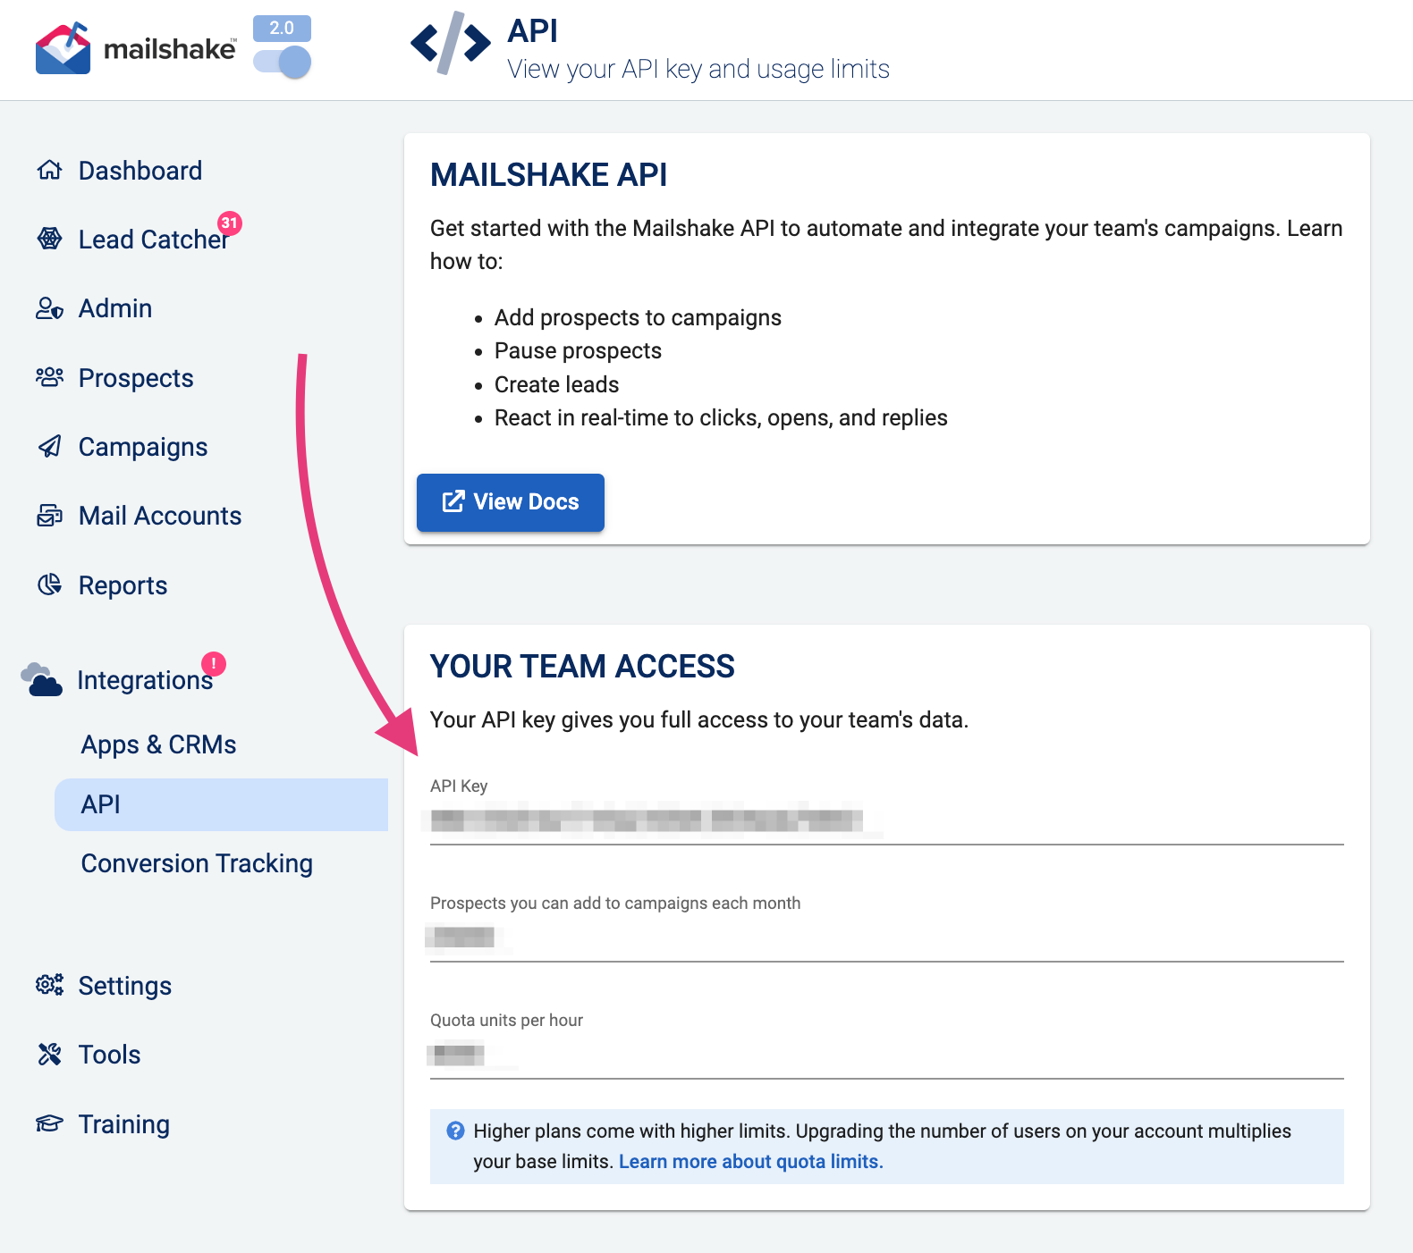Click the YOUR TEAM ACCESS heading
The image size is (1413, 1253).
tap(582, 667)
